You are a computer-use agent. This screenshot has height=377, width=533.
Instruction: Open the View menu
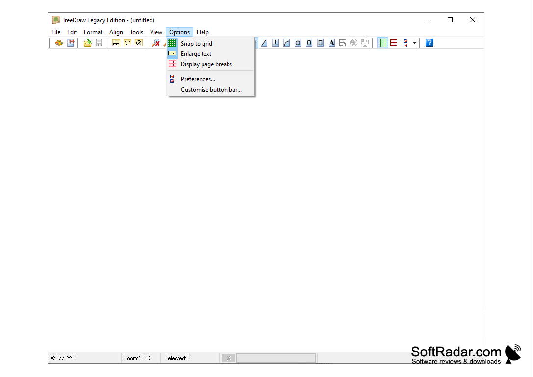156,32
